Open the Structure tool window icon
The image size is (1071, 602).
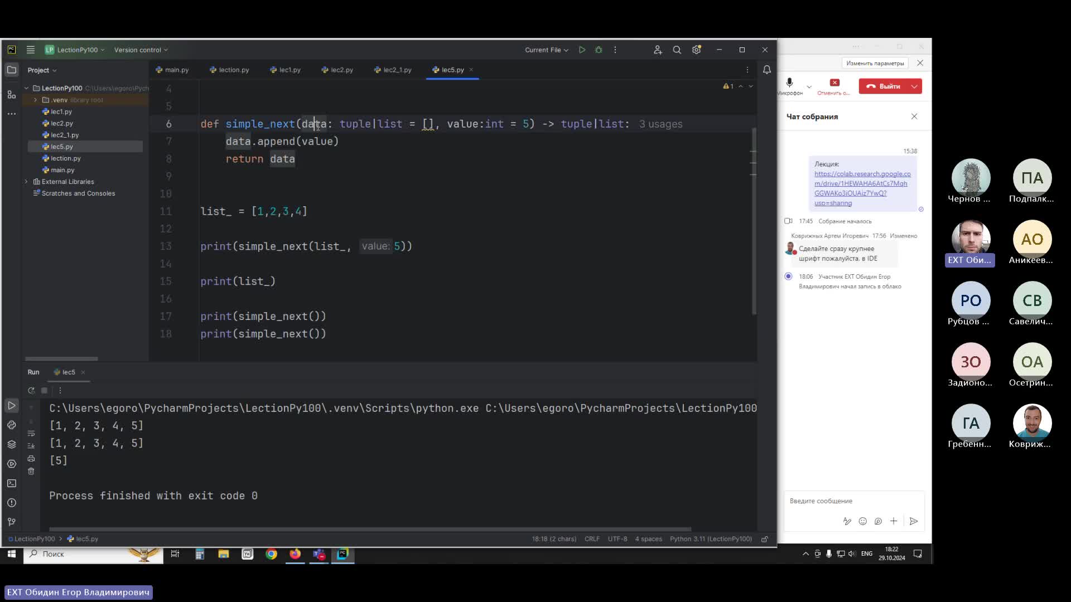coord(12,95)
